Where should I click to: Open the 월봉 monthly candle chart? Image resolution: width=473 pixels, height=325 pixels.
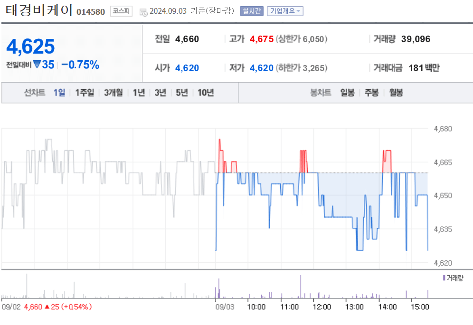(x=396, y=93)
